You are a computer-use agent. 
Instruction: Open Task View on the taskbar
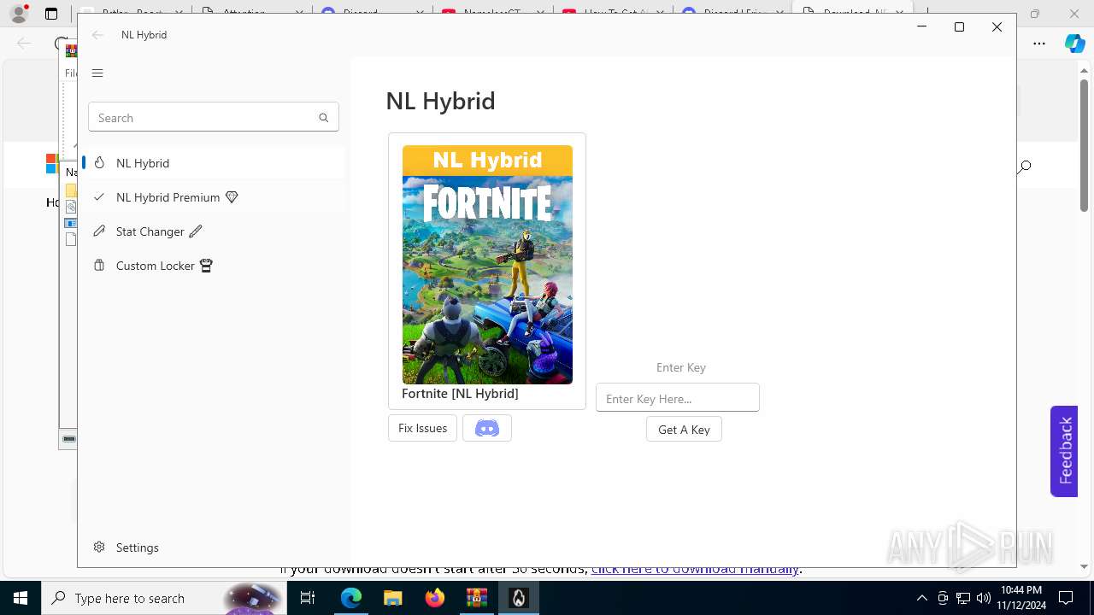(308, 598)
